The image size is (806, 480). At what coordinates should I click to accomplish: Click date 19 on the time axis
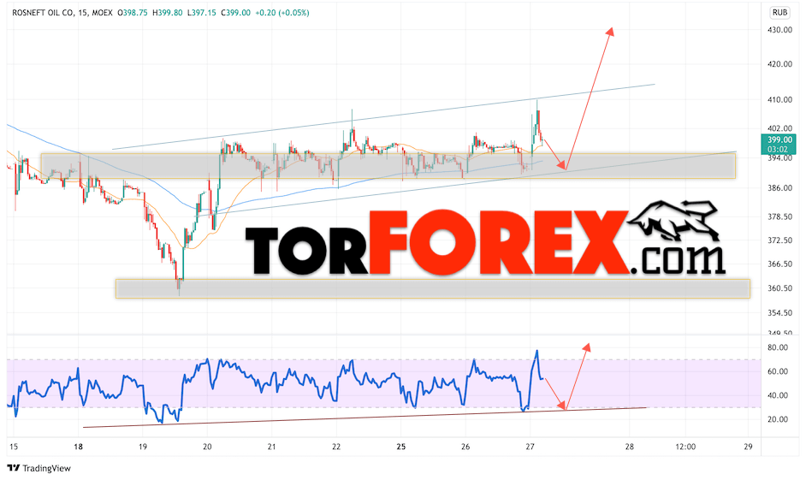142,447
